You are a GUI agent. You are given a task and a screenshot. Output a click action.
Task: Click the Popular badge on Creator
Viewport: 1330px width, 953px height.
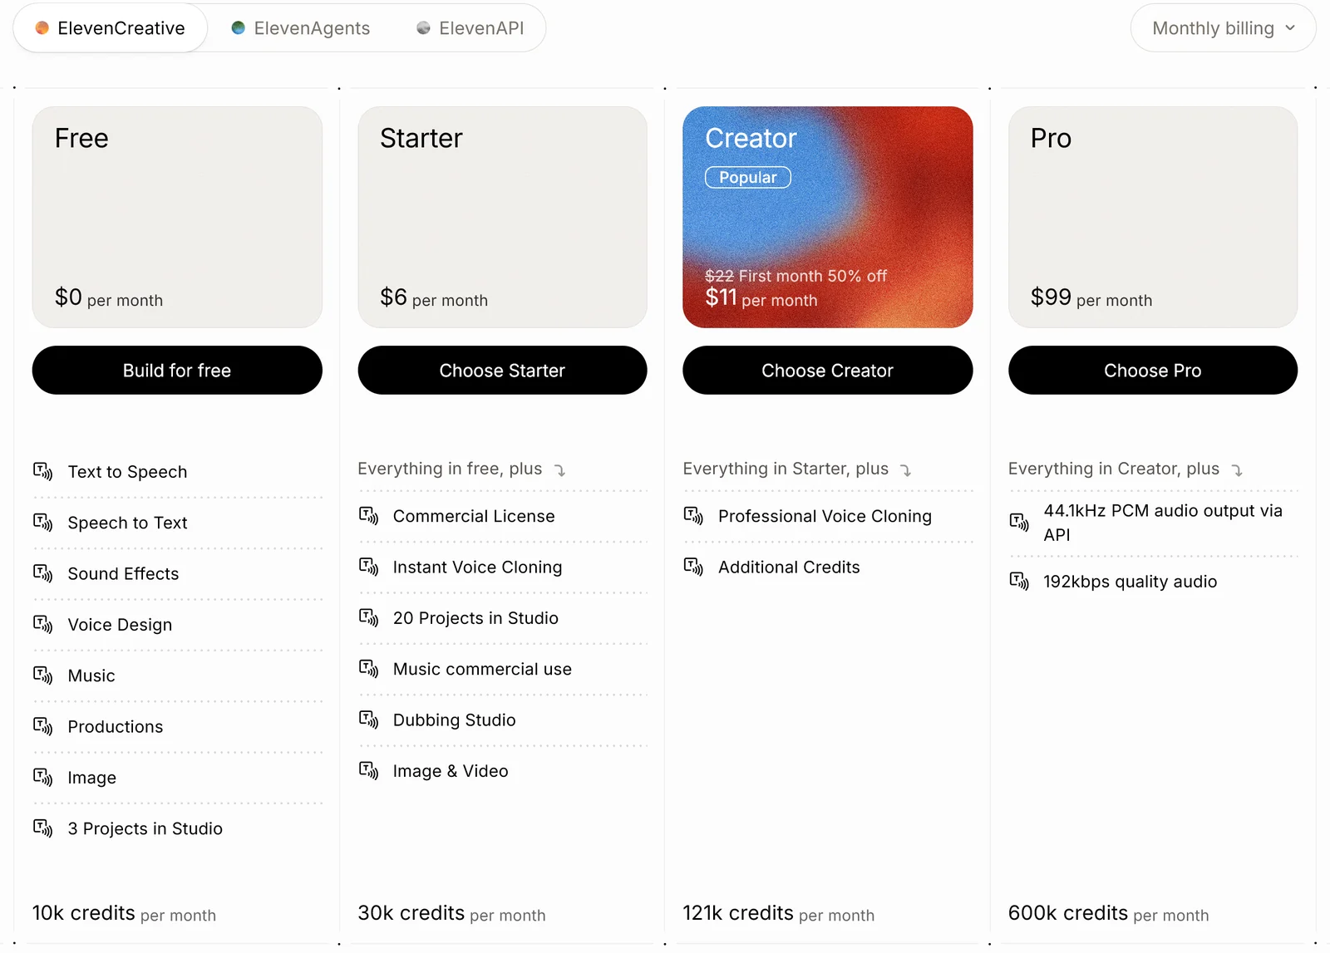(748, 178)
